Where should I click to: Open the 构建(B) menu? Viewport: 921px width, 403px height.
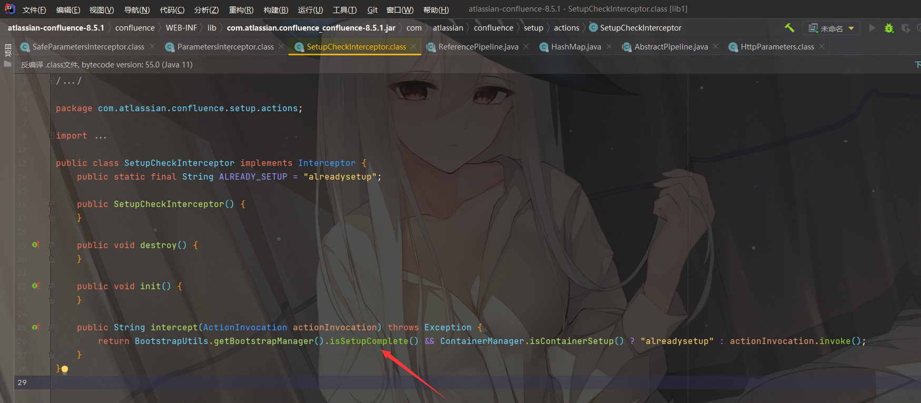pyautogui.click(x=276, y=9)
